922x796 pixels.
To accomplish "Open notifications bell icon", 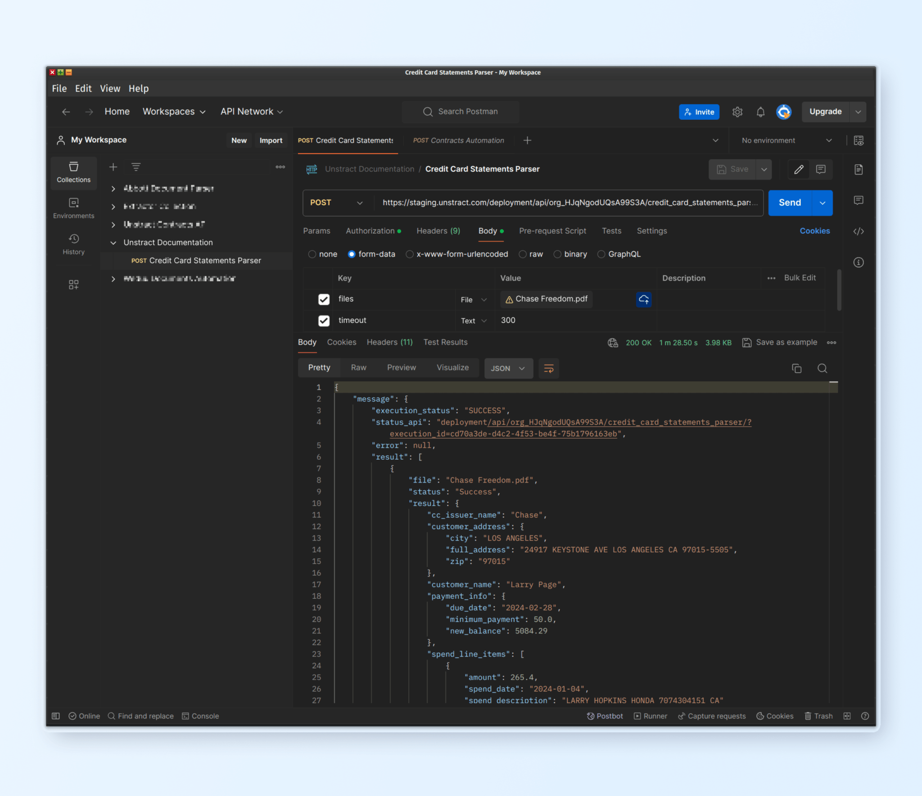I will pos(760,112).
